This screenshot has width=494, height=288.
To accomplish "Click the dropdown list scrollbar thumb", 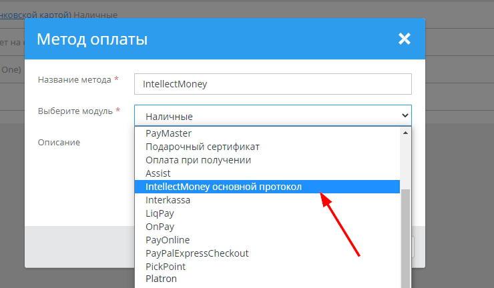I will point(405,233).
